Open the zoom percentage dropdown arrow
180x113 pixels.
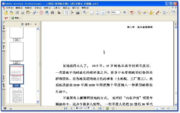(121, 13)
